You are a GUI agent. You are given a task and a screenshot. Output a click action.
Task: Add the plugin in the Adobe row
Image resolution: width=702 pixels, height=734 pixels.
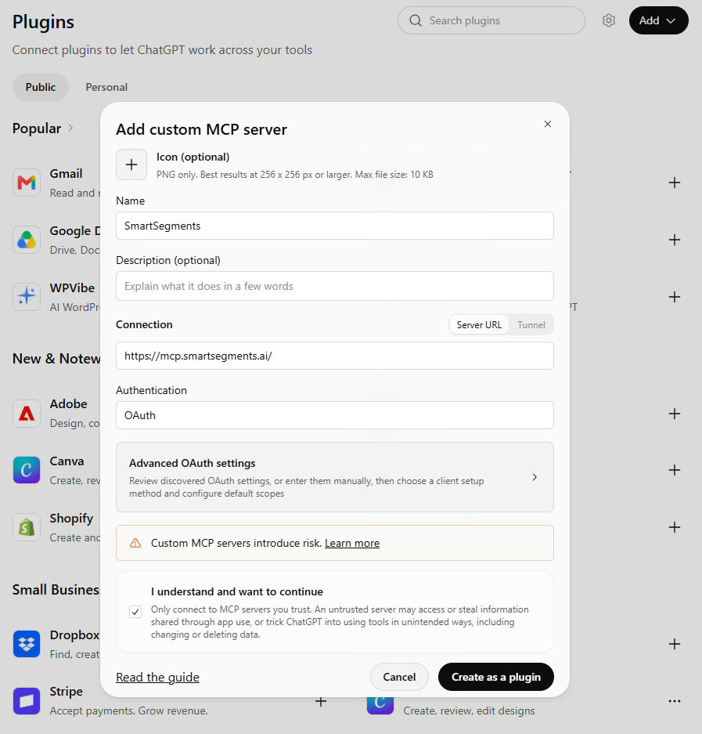point(675,414)
